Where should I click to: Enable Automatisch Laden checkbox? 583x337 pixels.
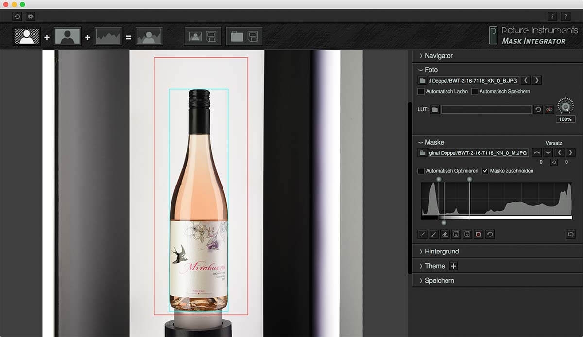pyautogui.click(x=421, y=91)
